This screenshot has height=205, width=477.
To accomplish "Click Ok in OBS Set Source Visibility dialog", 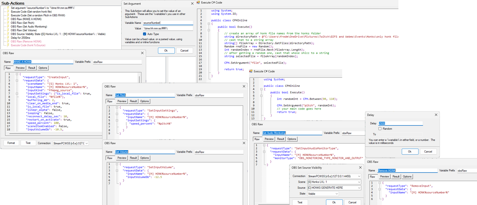I will coord(335,202).
